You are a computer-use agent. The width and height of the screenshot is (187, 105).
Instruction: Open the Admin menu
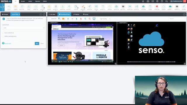pos(45,1)
